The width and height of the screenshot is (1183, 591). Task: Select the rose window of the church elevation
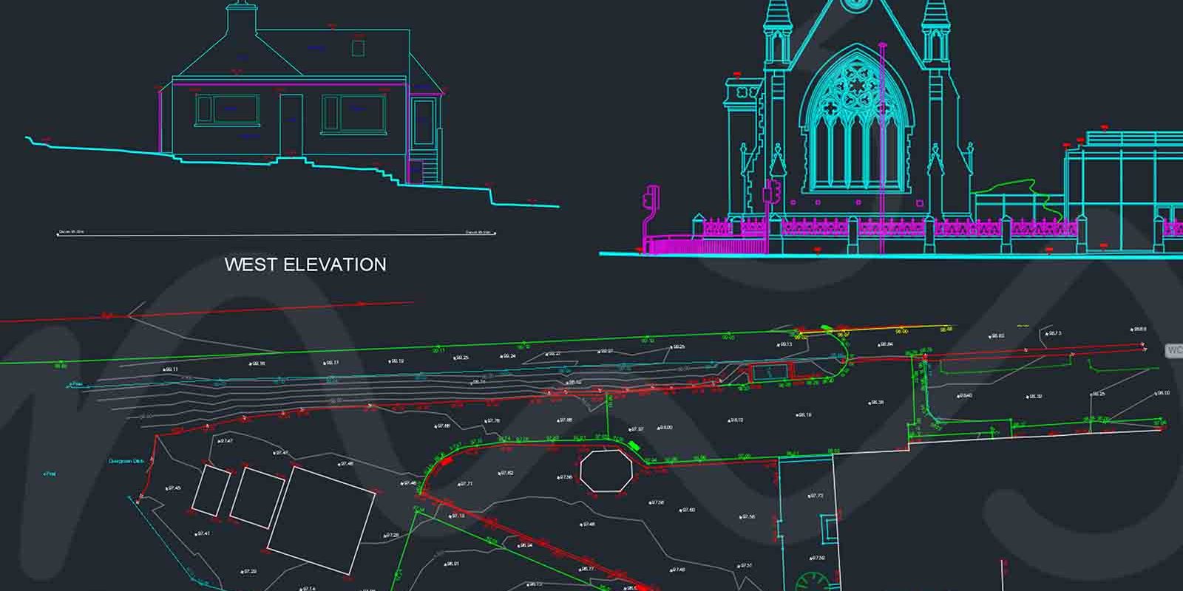(x=856, y=85)
